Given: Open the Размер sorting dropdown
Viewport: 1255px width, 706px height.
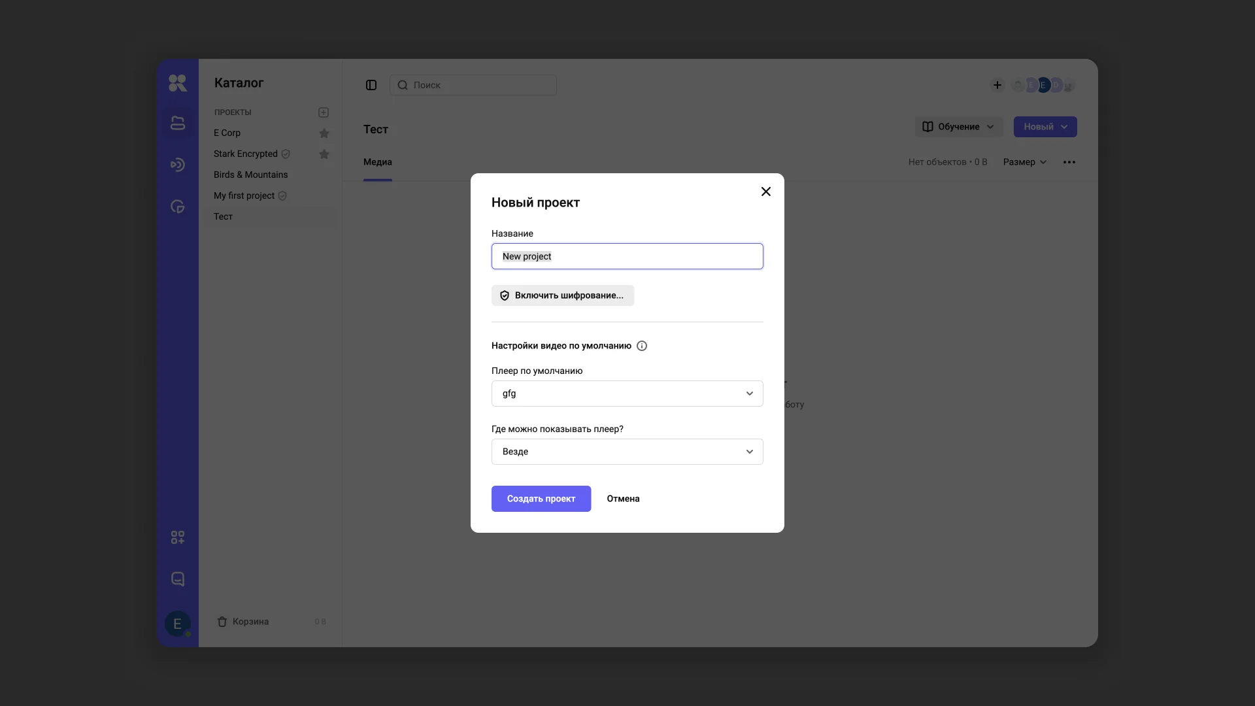Looking at the screenshot, I should coord(1024,162).
